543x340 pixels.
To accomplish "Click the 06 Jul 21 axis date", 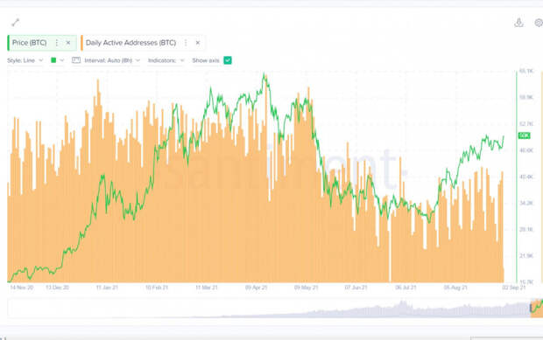I will pyautogui.click(x=405, y=288).
